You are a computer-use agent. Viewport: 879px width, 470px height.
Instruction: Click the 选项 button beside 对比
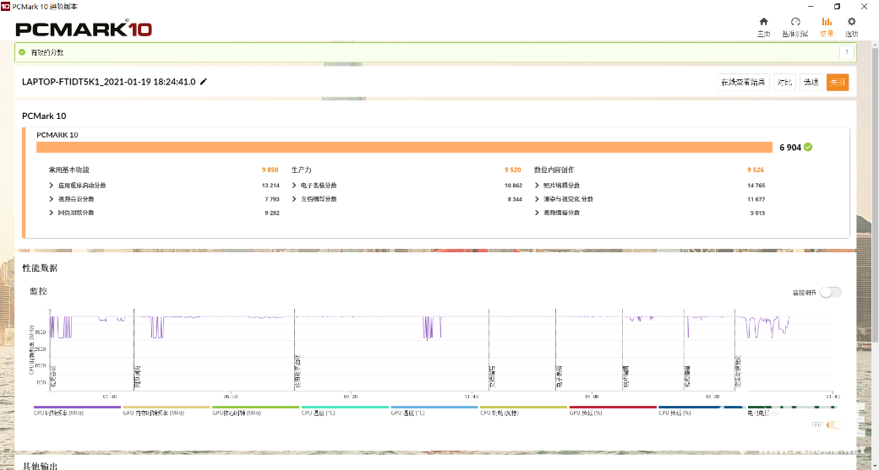pos(811,82)
